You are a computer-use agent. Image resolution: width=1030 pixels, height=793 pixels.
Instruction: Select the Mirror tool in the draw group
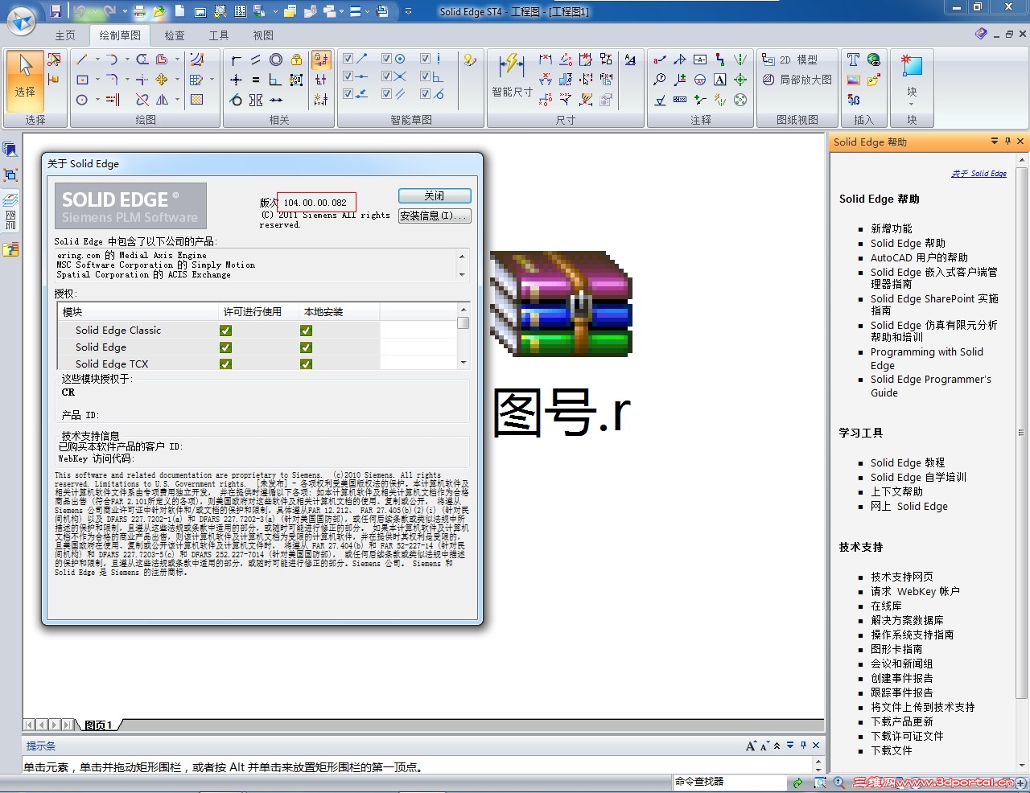tap(162, 100)
